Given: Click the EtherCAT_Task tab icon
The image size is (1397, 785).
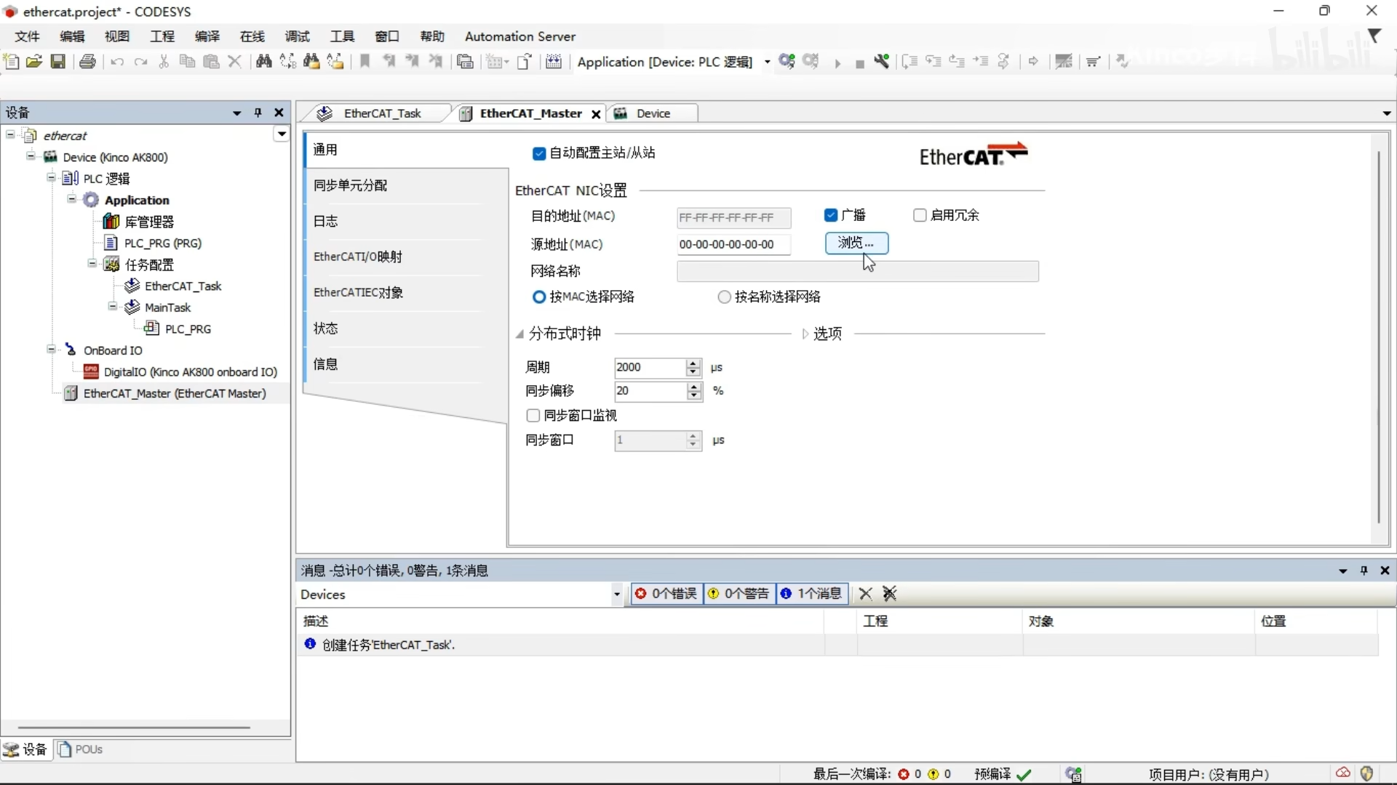Looking at the screenshot, I should (x=325, y=113).
